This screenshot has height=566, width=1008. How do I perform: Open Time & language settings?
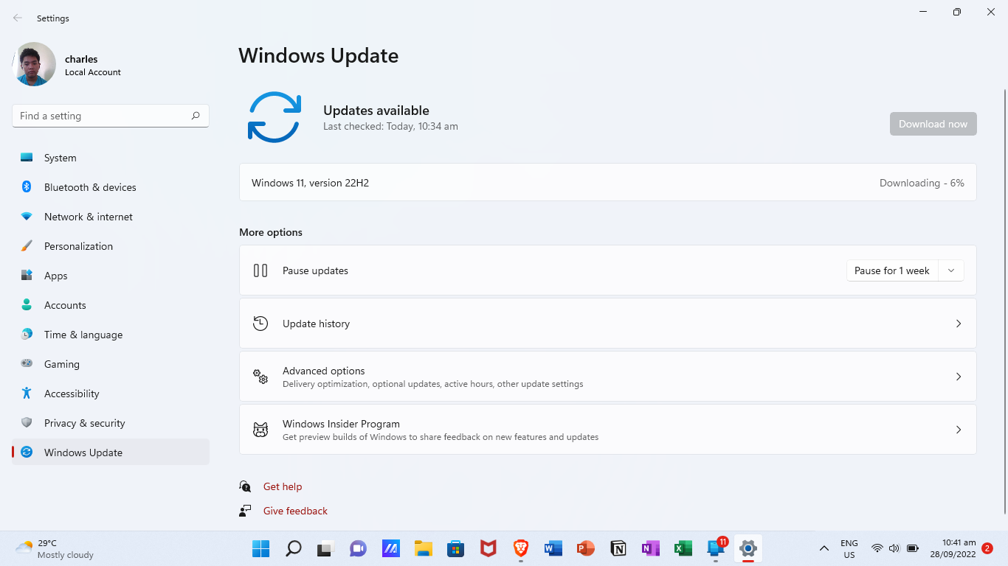tap(111, 335)
